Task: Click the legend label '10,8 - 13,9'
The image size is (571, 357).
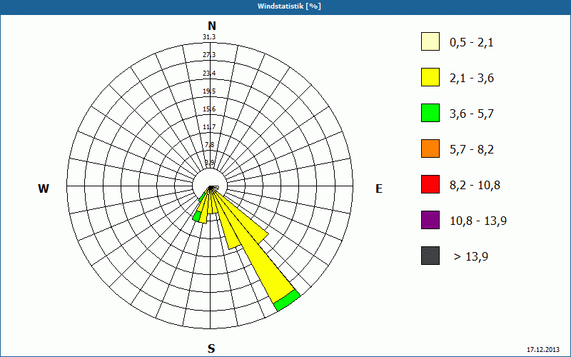Action: click(x=478, y=221)
